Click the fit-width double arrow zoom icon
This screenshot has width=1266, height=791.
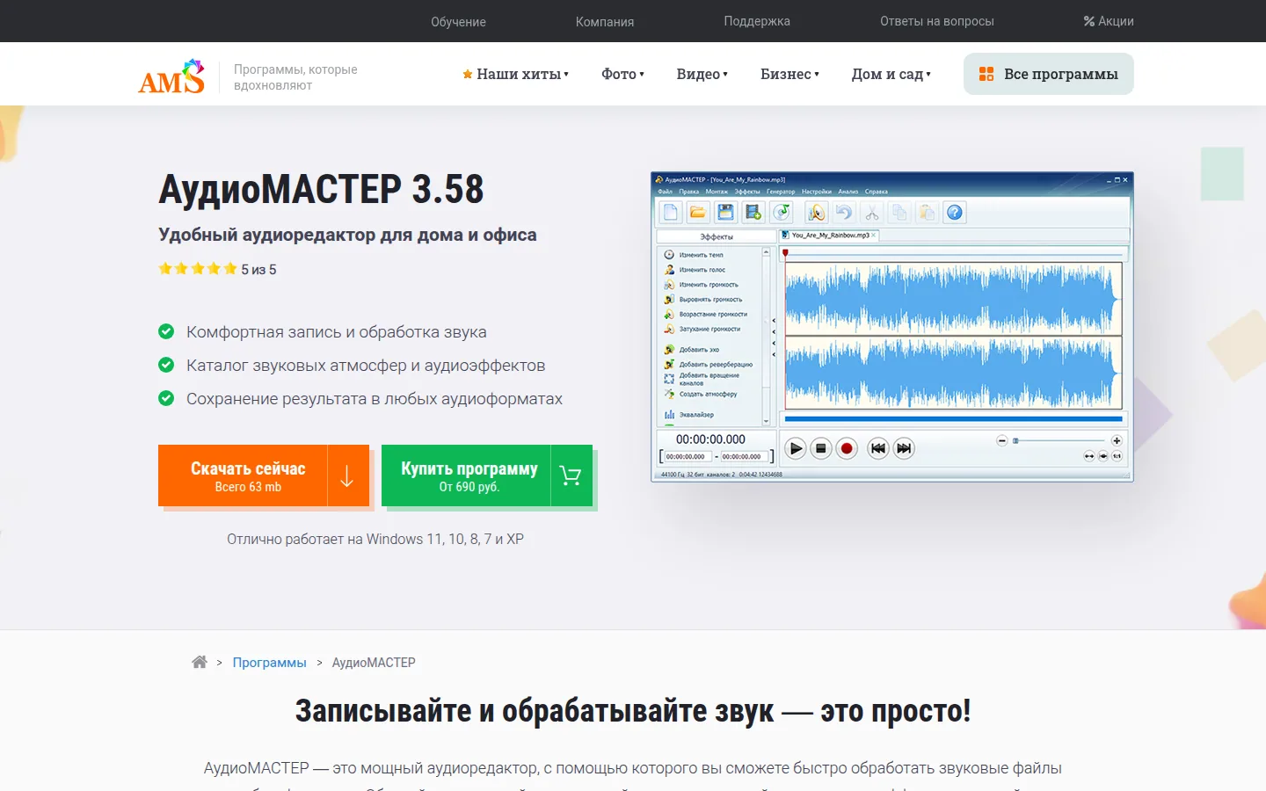(1089, 456)
